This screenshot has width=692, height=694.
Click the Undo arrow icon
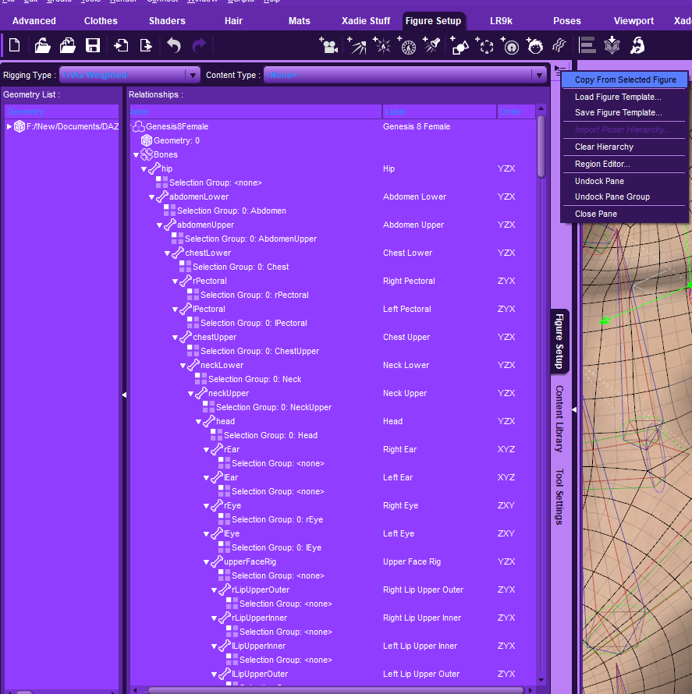point(173,46)
